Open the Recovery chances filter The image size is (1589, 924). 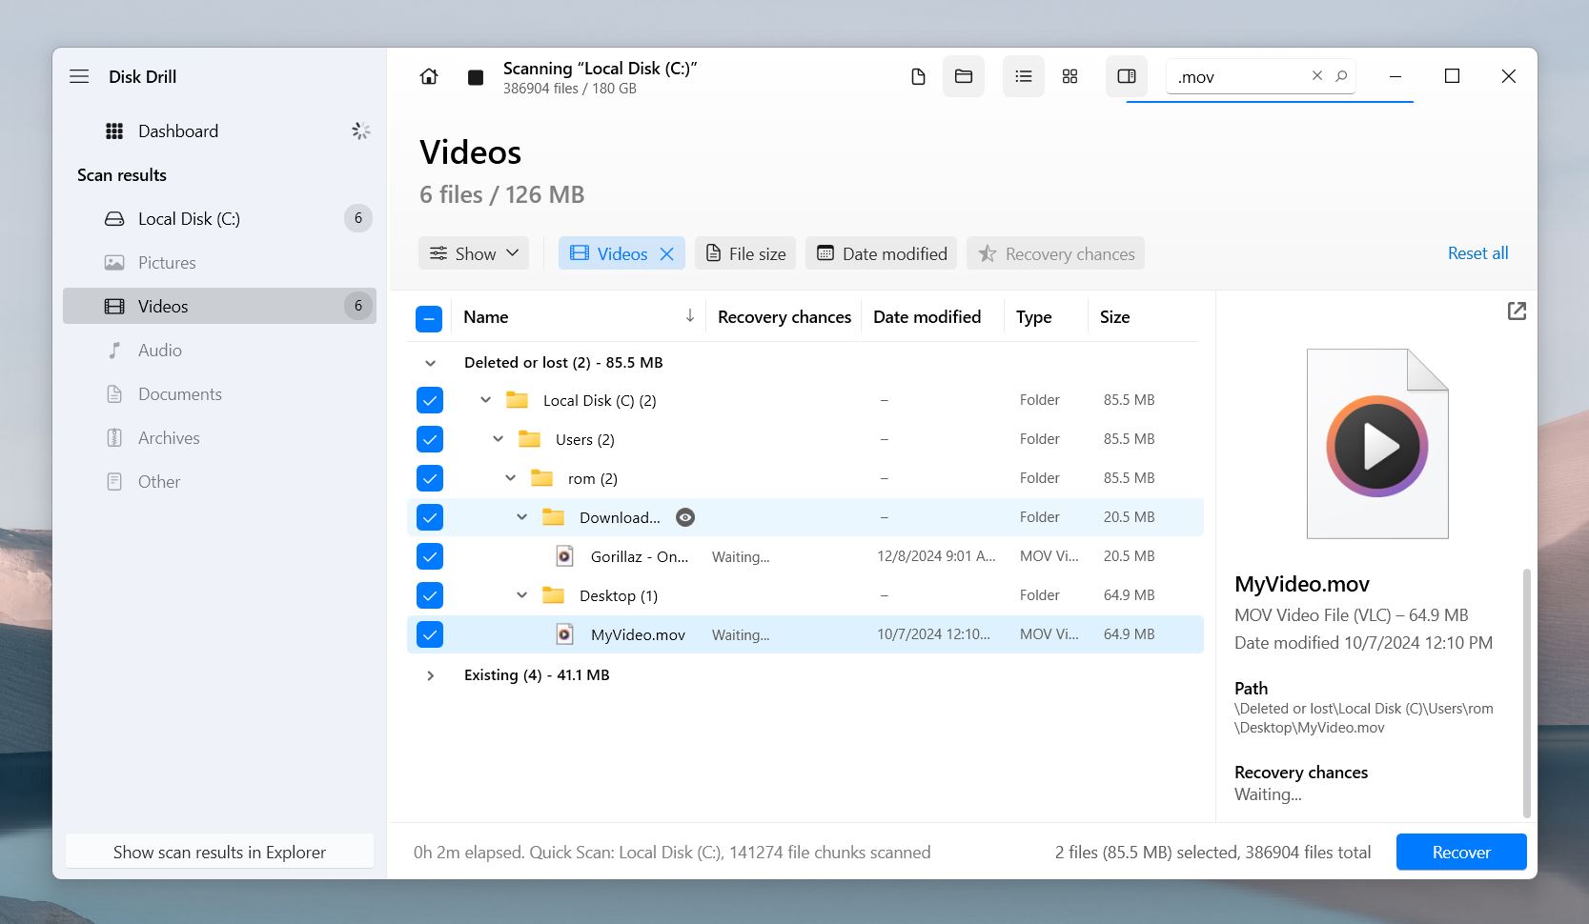click(x=1055, y=253)
